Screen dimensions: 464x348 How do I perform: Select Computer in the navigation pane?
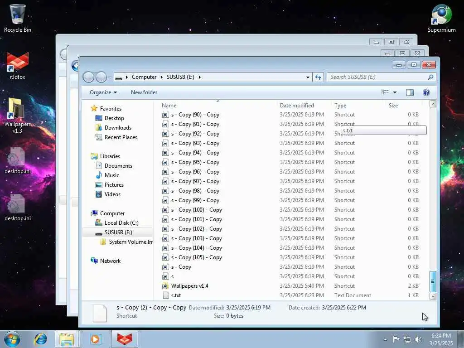pos(112,213)
